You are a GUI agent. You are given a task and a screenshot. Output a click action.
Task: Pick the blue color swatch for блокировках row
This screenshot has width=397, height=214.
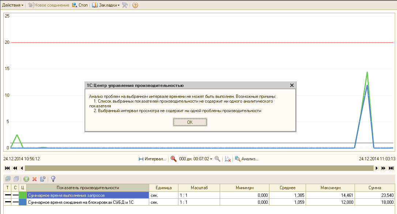pyautogui.click(x=23, y=202)
